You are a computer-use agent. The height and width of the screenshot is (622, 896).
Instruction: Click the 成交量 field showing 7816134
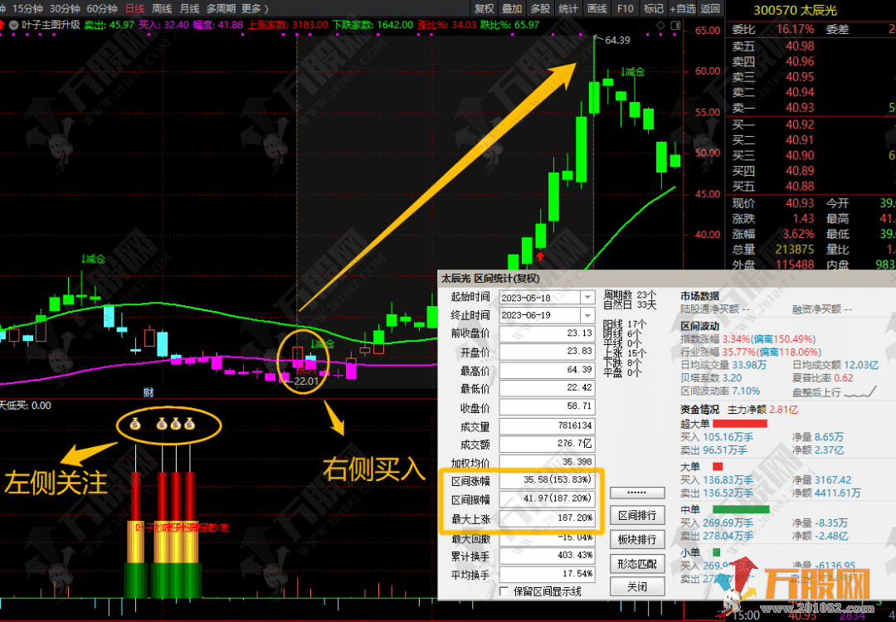547,425
